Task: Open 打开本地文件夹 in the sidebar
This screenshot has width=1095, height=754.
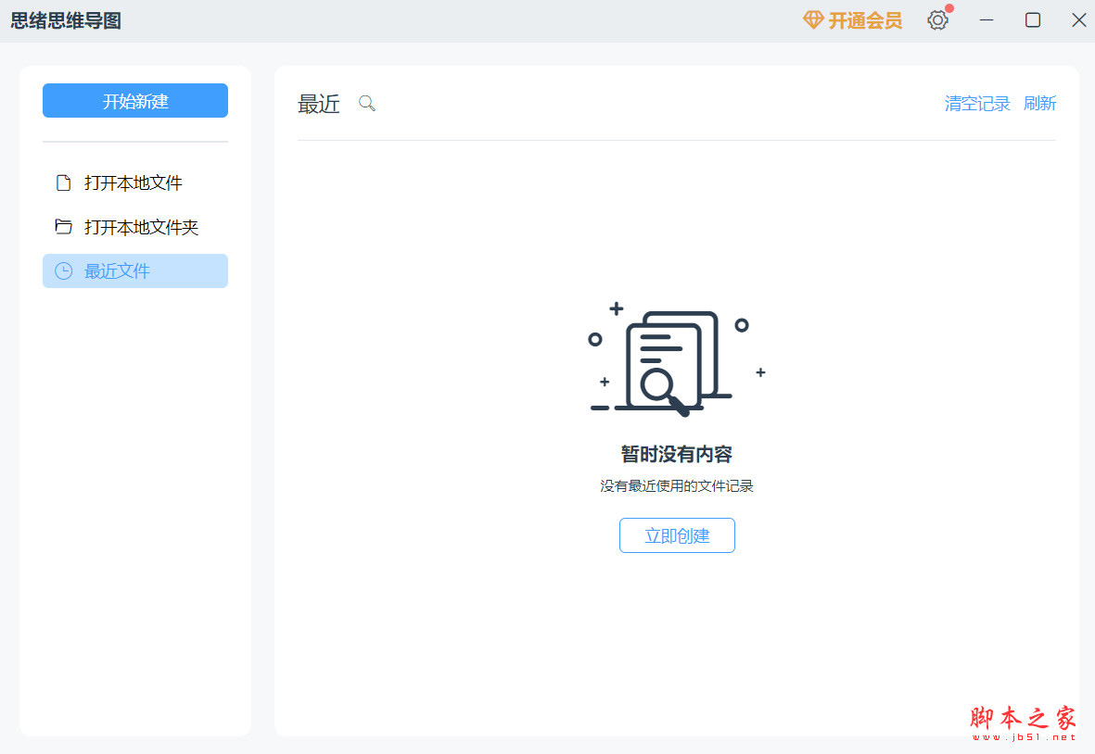Action: pos(140,226)
